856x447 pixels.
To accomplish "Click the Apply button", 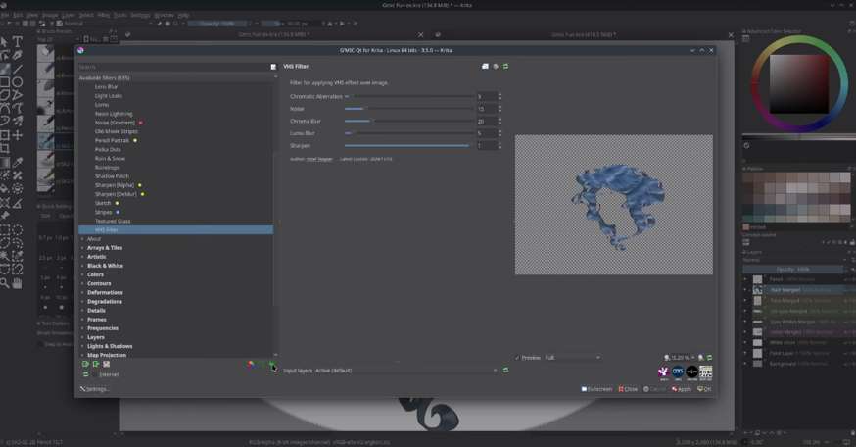I will (x=682, y=389).
